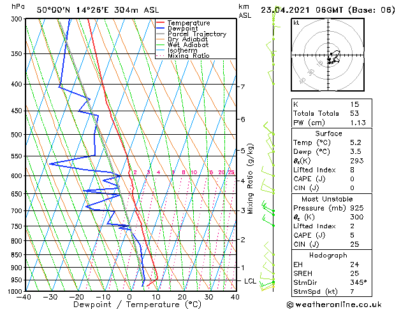Click the surface Lifted Index value 8
Viewport: 401px width, 309px height.
pos(353,170)
